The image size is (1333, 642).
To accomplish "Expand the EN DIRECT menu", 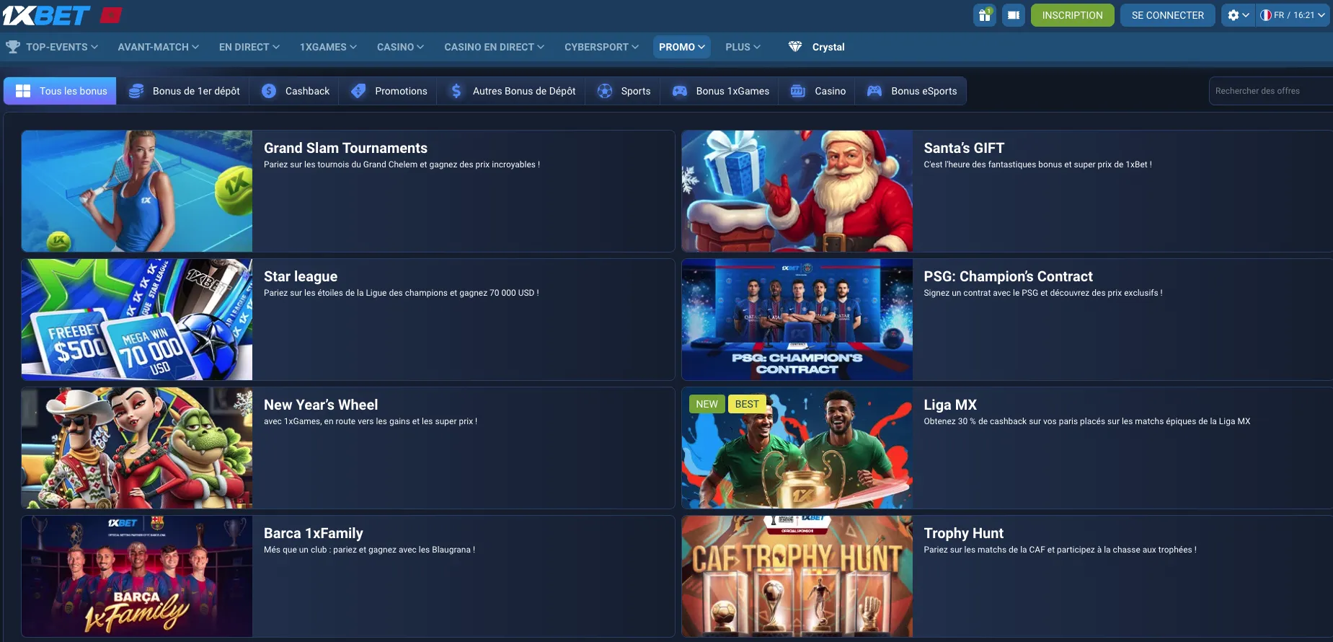I will [x=249, y=47].
